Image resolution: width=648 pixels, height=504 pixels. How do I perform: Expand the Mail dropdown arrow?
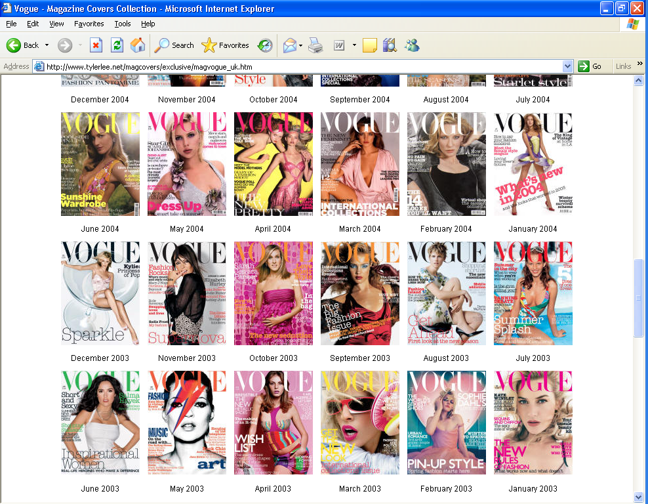tap(301, 45)
